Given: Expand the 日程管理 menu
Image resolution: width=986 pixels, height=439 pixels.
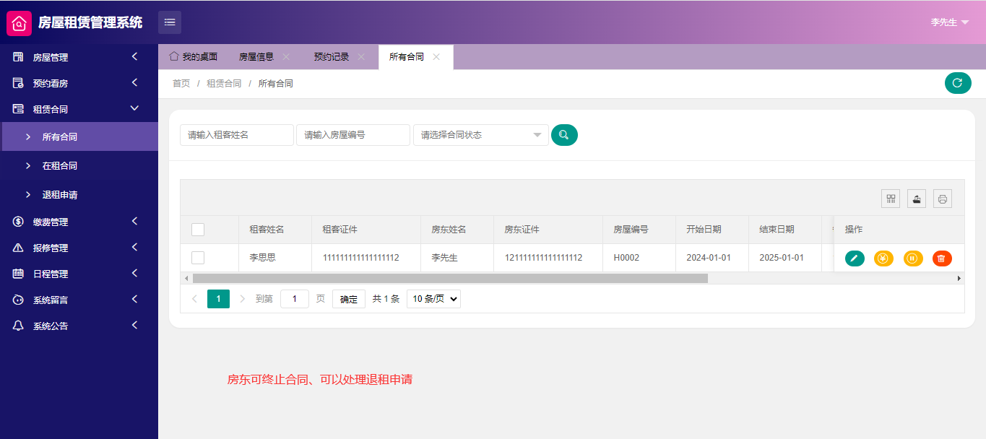Looking at the screenshot, I should (134, 273).
